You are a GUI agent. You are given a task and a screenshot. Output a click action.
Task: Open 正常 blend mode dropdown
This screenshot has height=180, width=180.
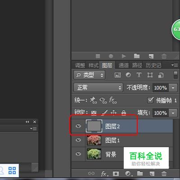[98, 88]
